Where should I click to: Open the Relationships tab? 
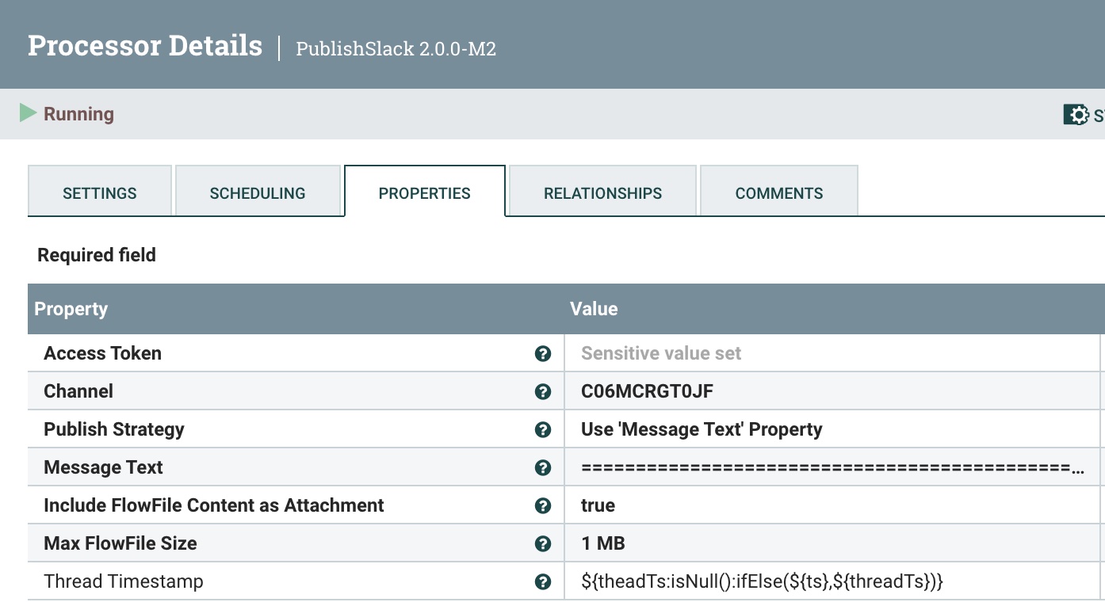[x=602, y=191]
